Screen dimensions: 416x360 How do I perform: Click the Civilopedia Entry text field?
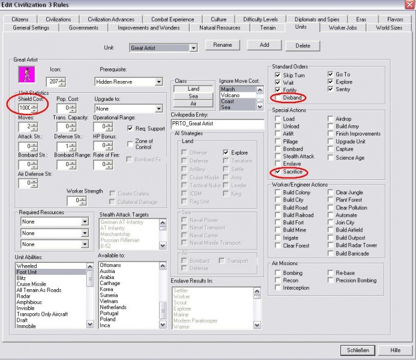pos(217,124)
